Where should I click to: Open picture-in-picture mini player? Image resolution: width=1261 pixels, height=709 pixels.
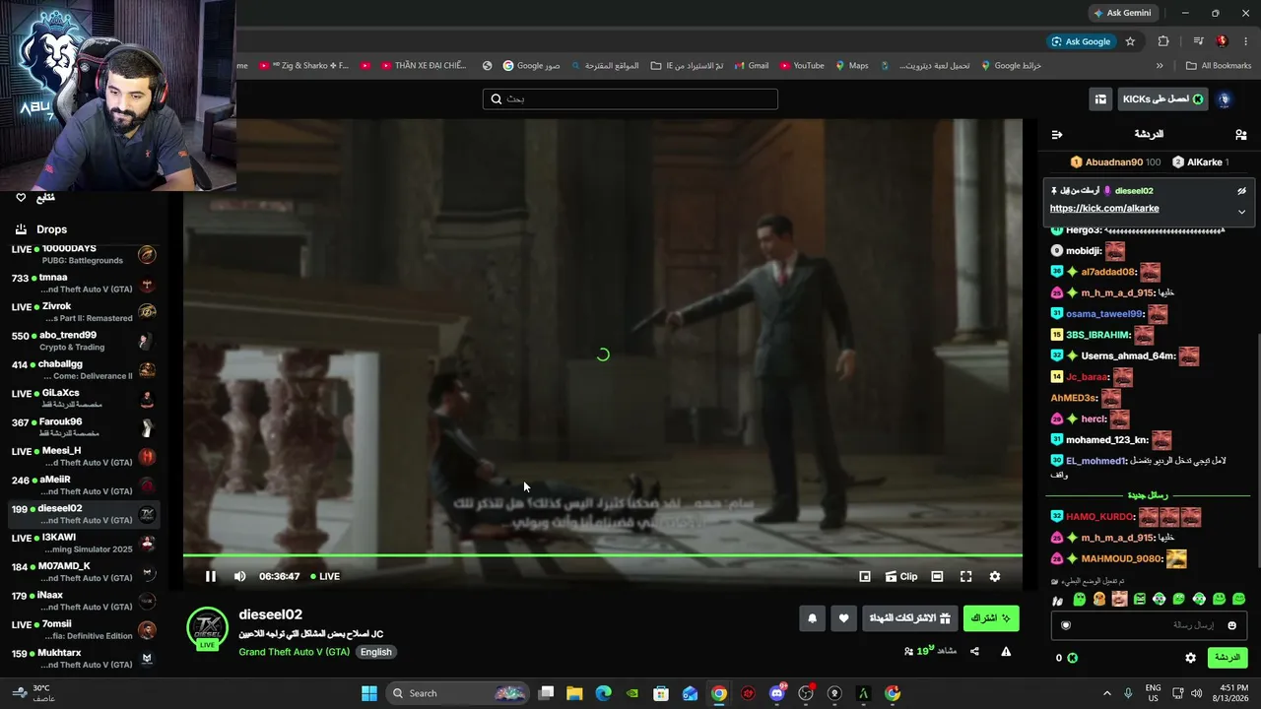click(x=865, y=576)
